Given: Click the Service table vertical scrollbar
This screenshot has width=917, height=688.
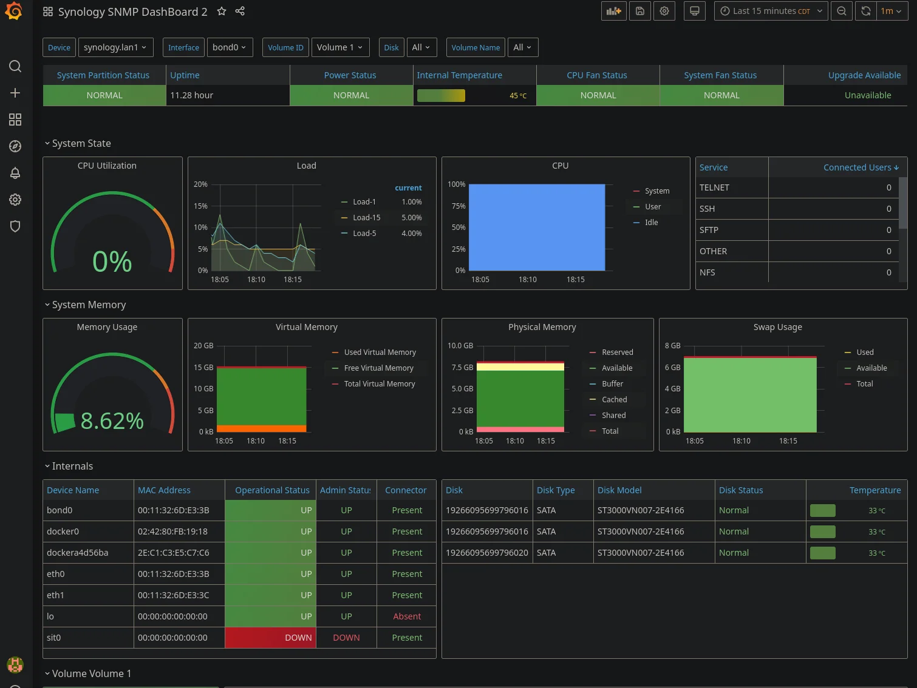Looking at the screenshot, I should 902,203.
